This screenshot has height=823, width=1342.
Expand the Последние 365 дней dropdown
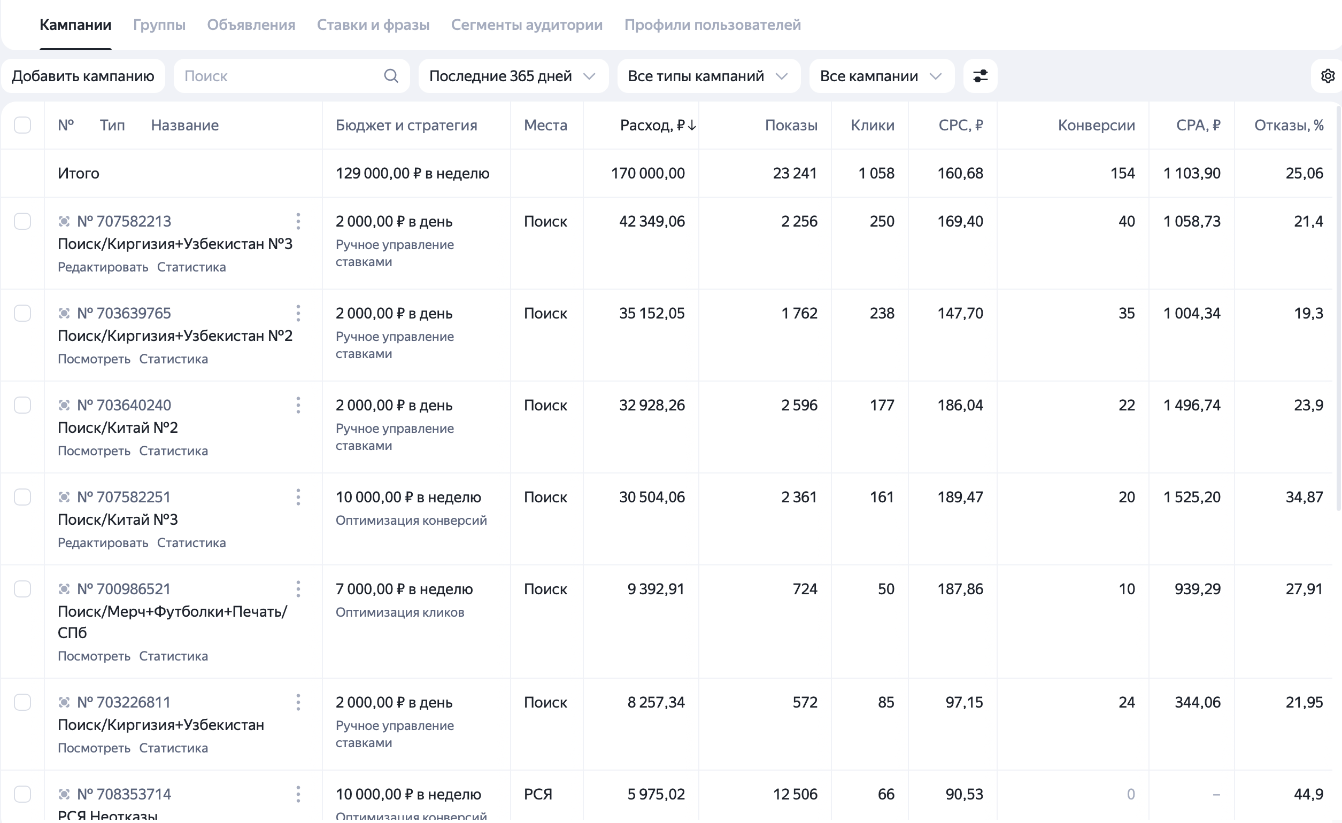pos(513,76)
